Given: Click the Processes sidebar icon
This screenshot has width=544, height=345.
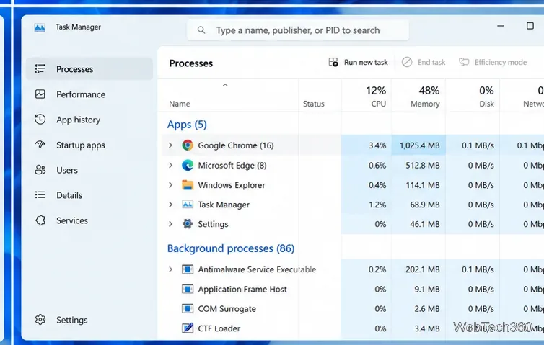Looking at the screenshot, I should click(40, 69).
